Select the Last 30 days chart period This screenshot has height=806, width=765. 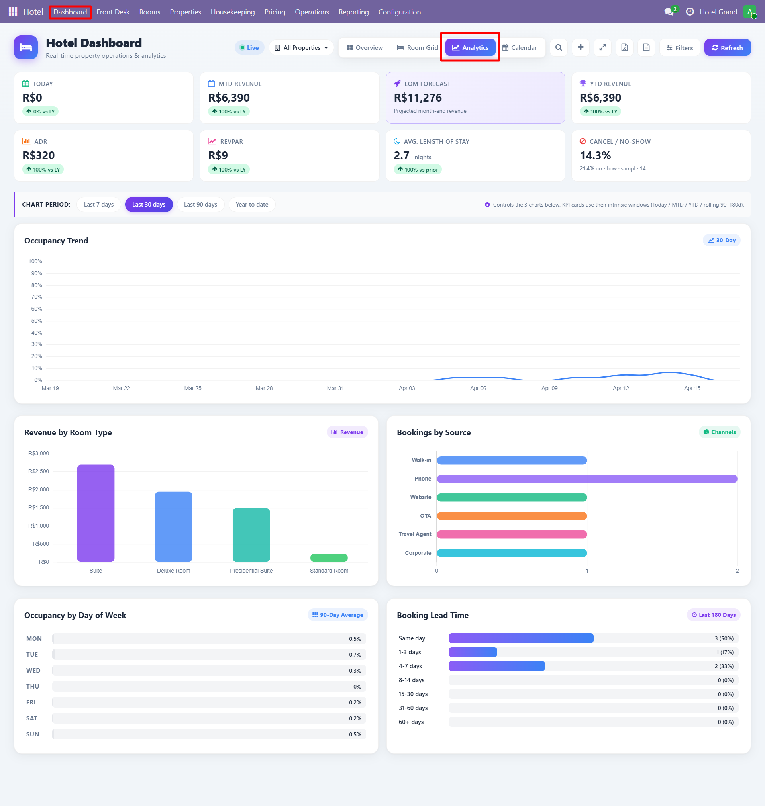point(149,204)
